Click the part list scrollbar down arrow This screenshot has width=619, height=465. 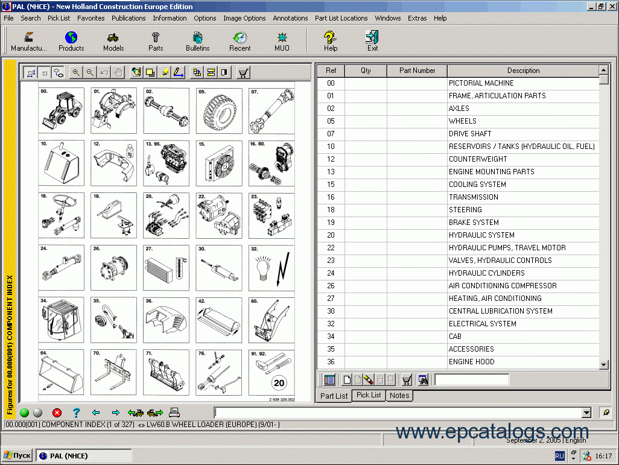(x=603, y=365)
